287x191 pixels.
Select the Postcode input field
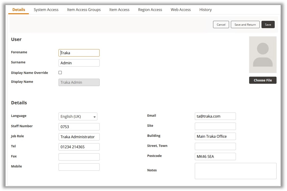point(215,157)
